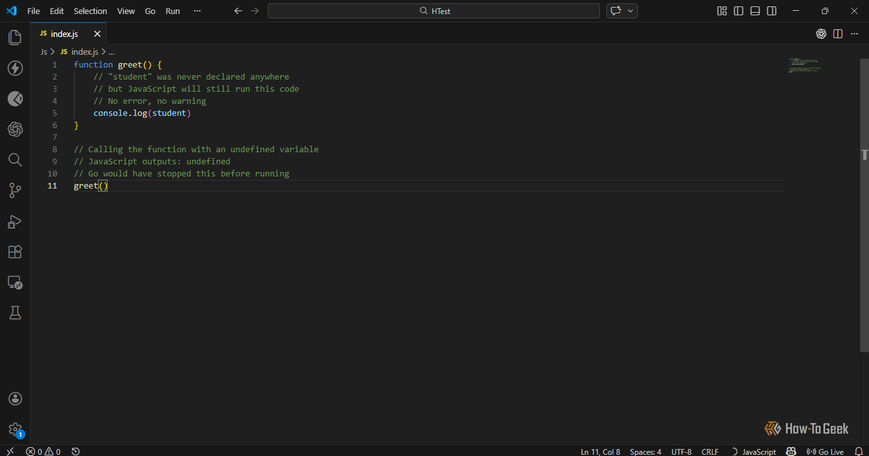Click Ln 11, Col 8 go to line

coord(601,452)
